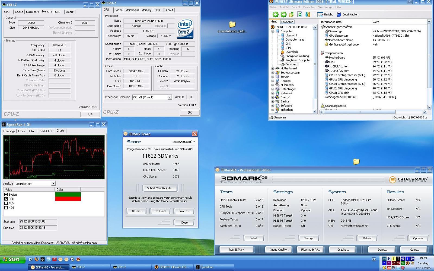Open Mainboard tab in CPU-Z processor window
The image size is (434, 271).
point(132,10)
